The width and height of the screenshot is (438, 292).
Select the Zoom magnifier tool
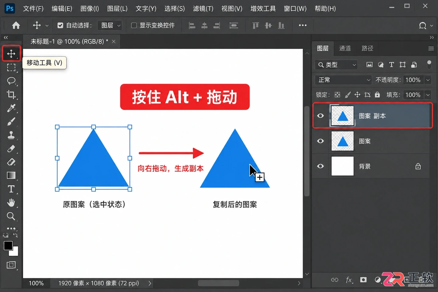[11, 216]
